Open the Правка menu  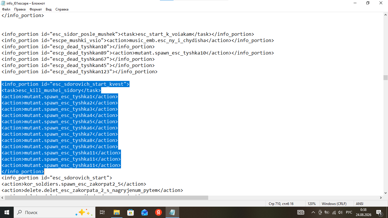click(20, 9)
